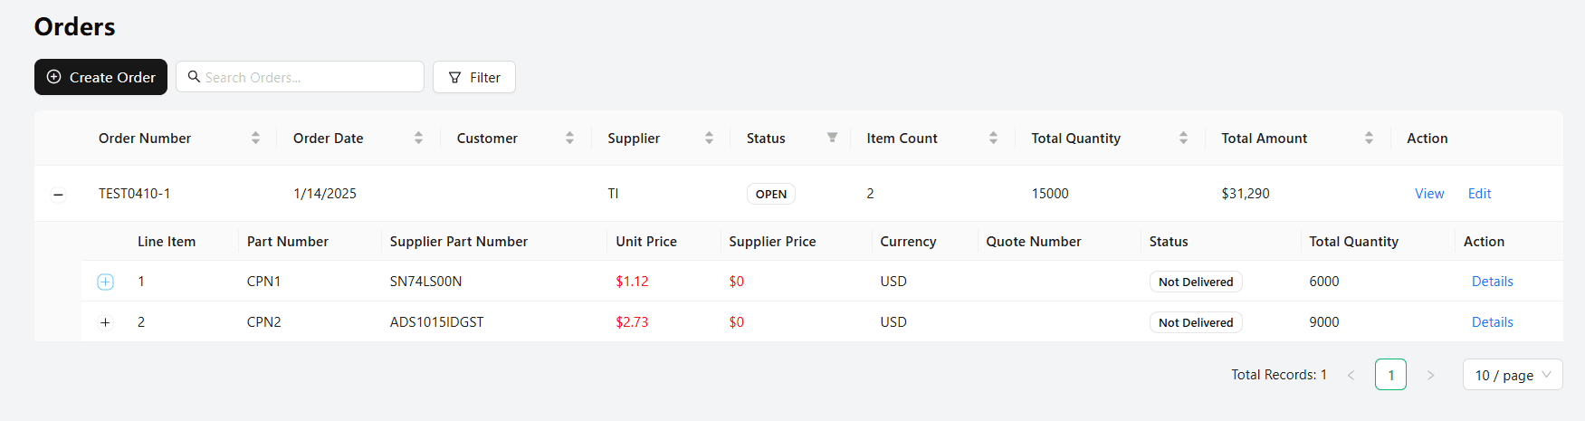Open Details for part CPN2
The height and width of the screenshot is (421, 1585).
tap(1492, 322)
